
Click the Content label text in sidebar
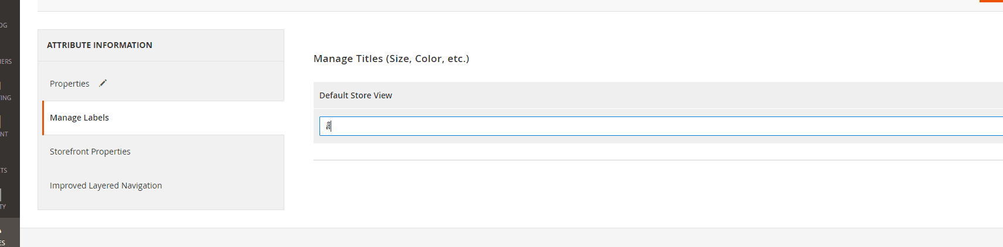click(x=4, y=134)
